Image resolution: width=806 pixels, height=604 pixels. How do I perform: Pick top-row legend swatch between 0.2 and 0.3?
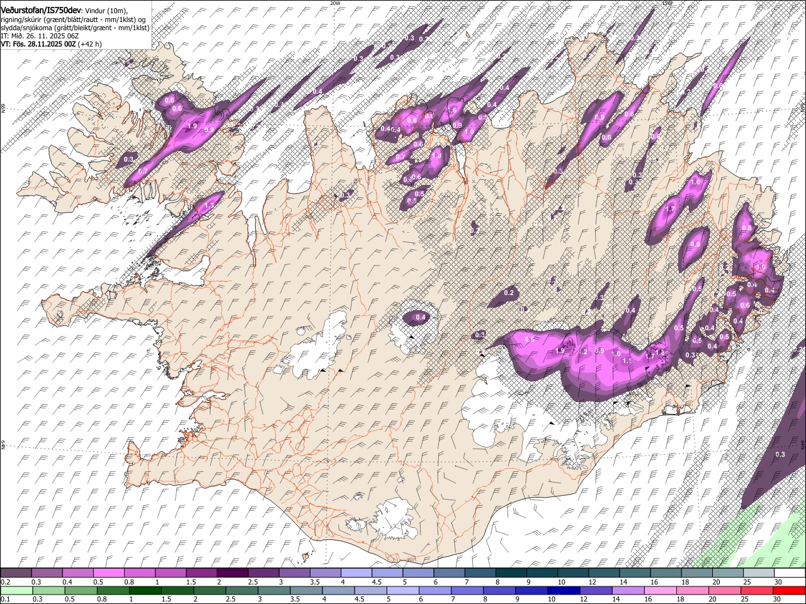click(16, 573)
